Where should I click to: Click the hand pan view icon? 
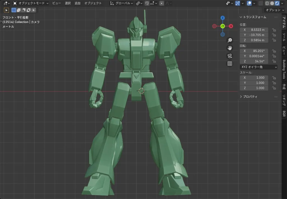(230, 48)
